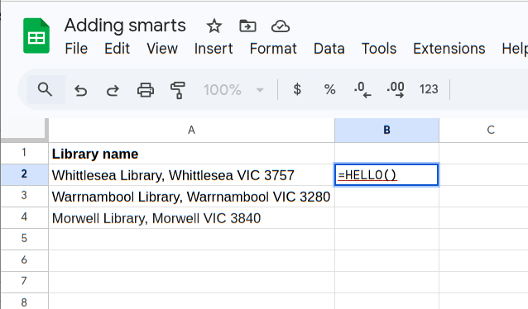Select row 4 header

coord(24,217)
